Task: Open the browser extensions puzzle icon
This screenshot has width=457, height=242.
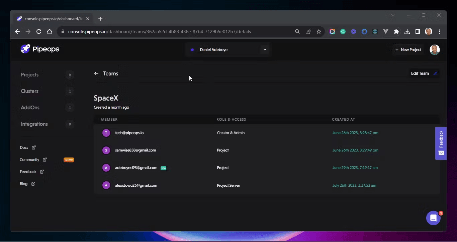Action: pos(396,32)
